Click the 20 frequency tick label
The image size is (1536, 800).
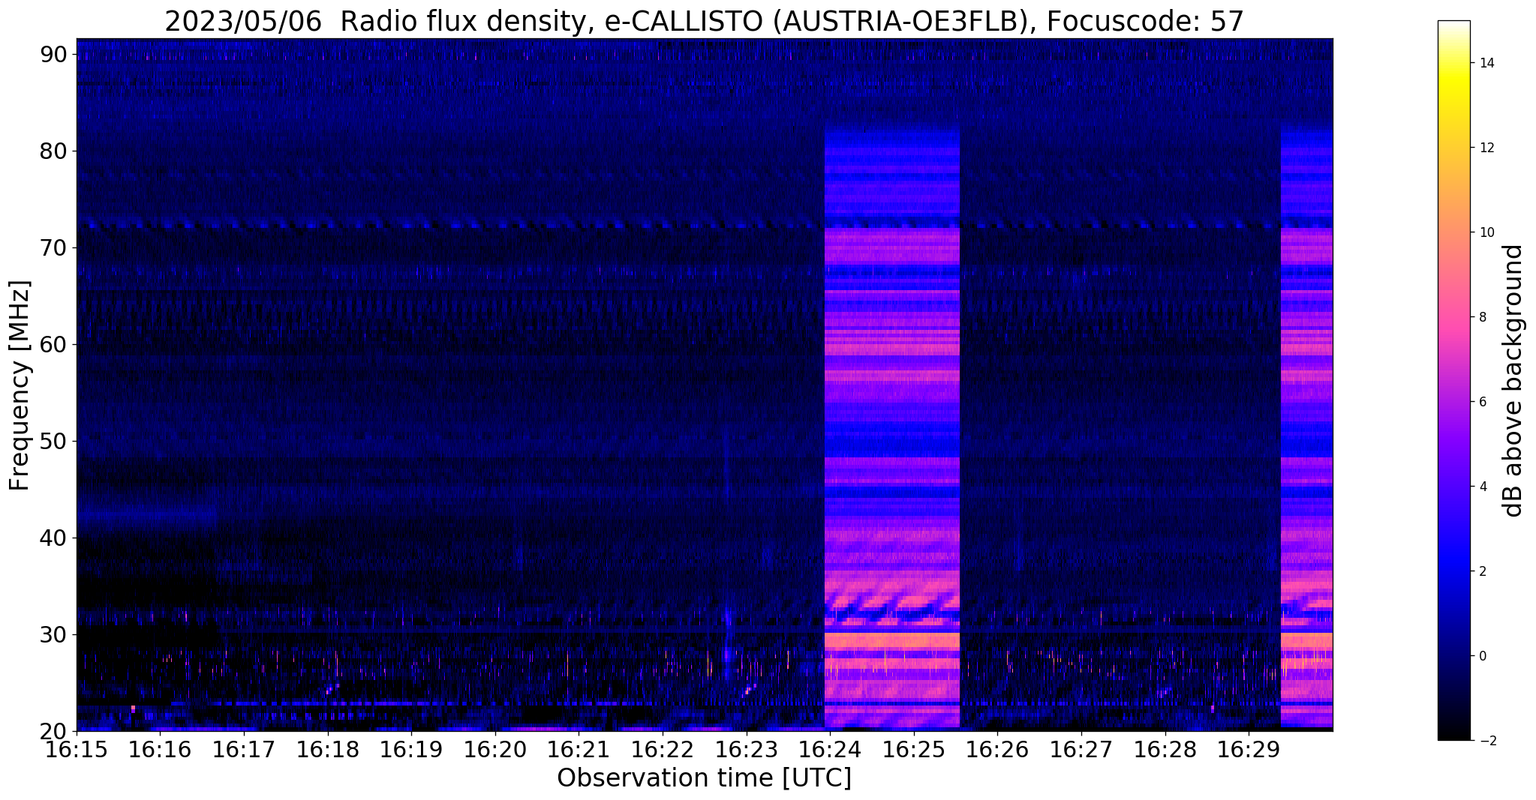click(55, 731)
